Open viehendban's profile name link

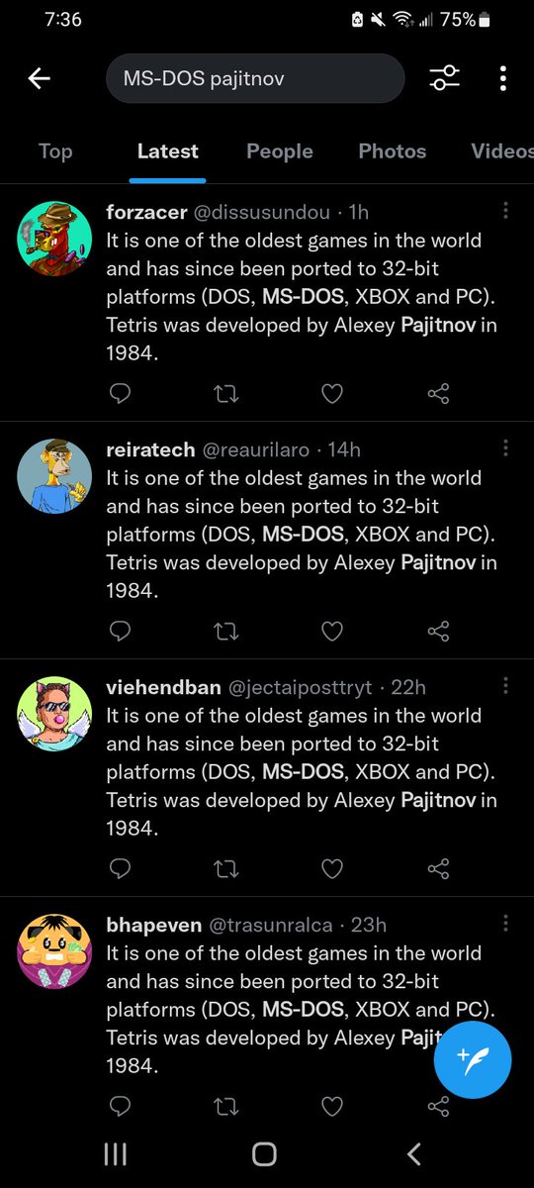[x=164, y=687]
